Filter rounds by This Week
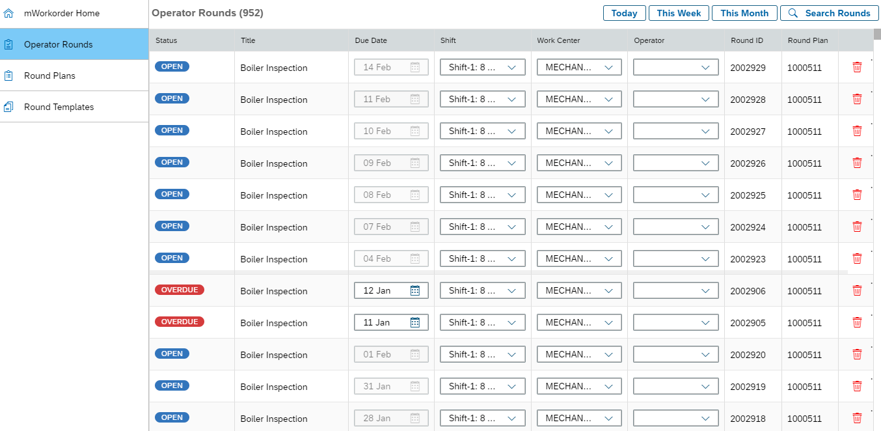881x431 pixels. [679, 13]
